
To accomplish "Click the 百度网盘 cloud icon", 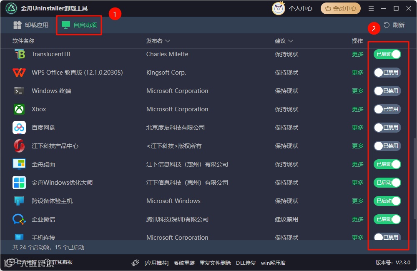I will tap(19, 128).
